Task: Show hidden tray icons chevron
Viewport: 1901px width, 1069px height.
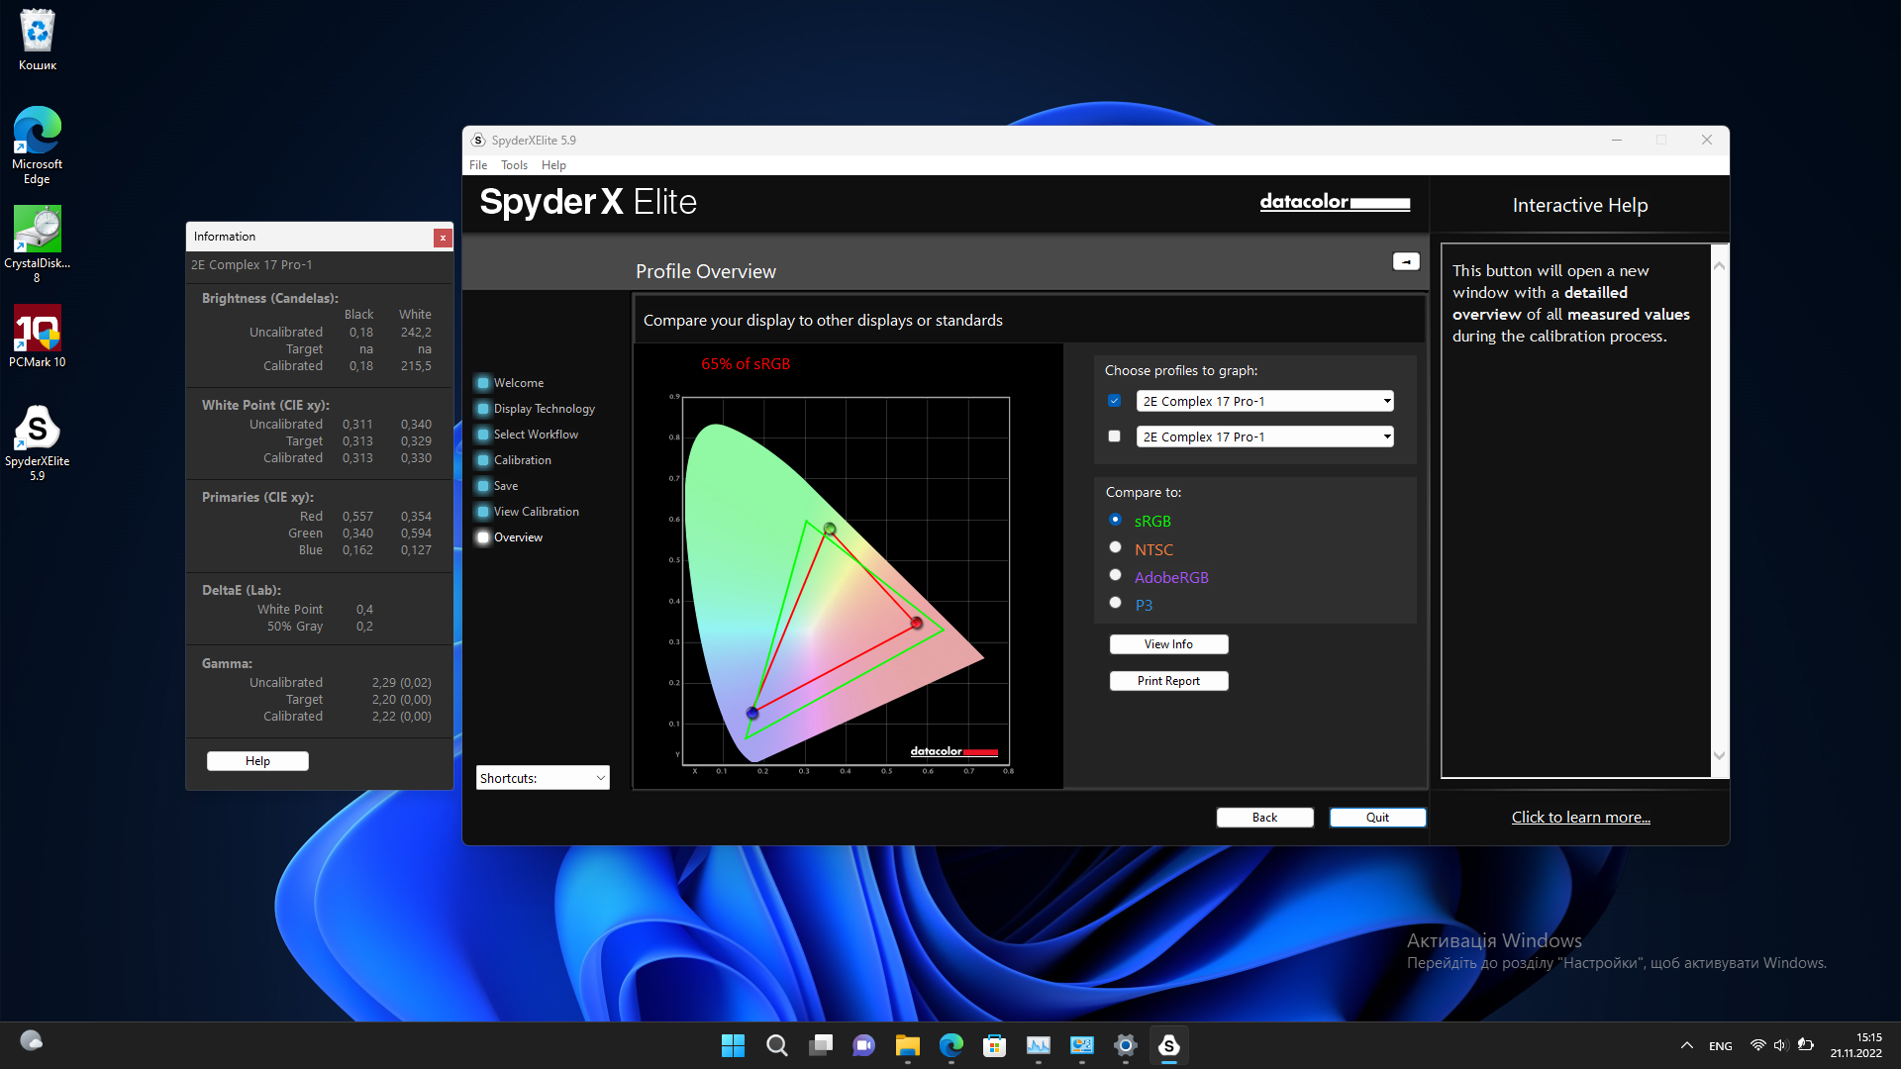Action: [x=1687, y=1045]
